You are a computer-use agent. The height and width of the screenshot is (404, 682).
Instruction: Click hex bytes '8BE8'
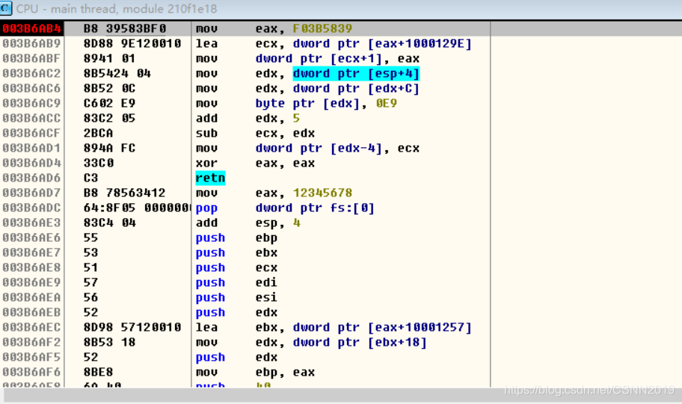(98, 373)
